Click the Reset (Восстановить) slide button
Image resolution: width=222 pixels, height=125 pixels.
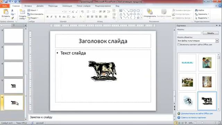coord(35,14)
